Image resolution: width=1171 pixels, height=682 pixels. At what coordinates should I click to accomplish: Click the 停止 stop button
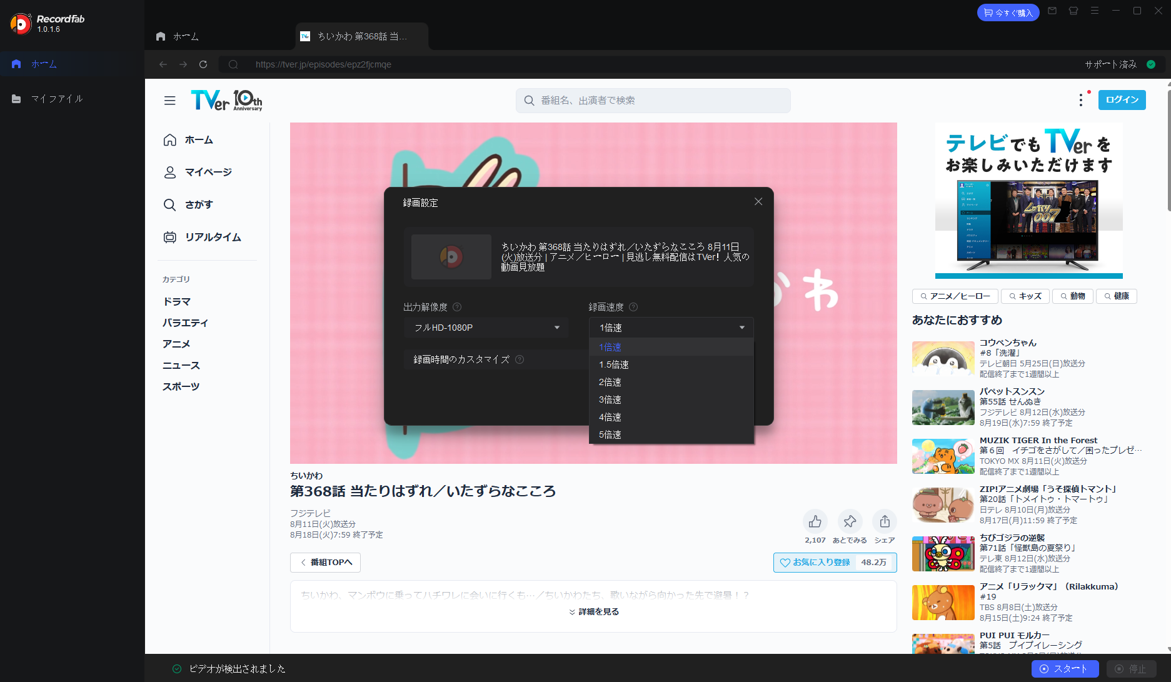coord(1132,669)
